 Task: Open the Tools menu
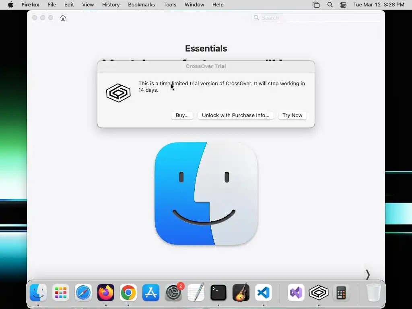170,5
